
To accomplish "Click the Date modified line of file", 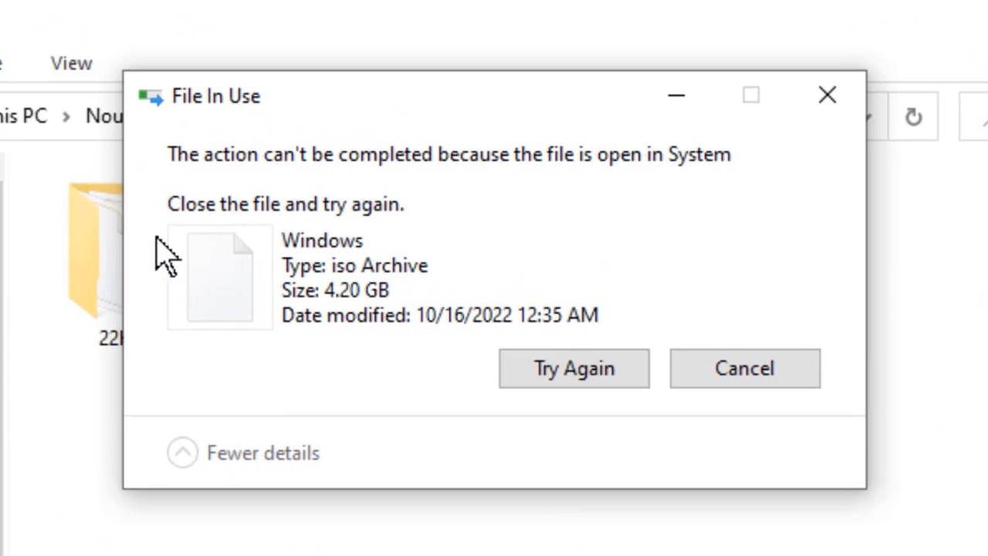I will (440, 315).
